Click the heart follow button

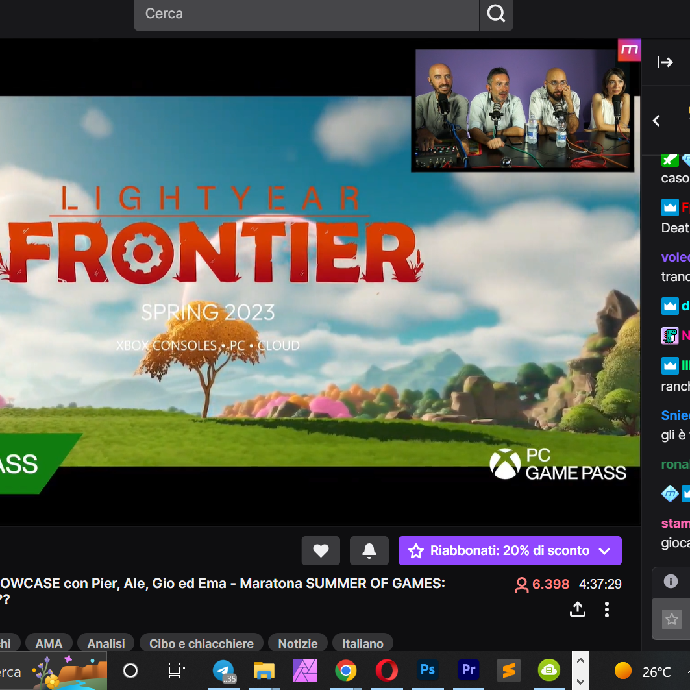321,550
